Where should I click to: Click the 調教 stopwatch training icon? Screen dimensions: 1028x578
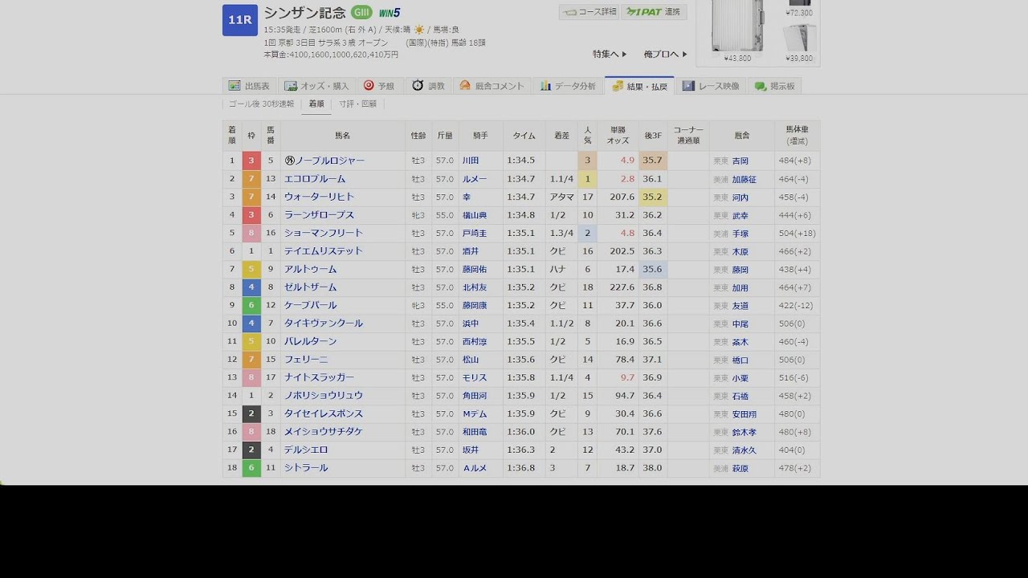[418, 85]
